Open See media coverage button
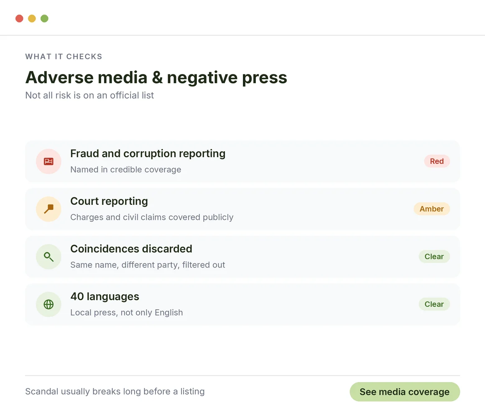The image size is (485, 418). click(x=405, y=392)
